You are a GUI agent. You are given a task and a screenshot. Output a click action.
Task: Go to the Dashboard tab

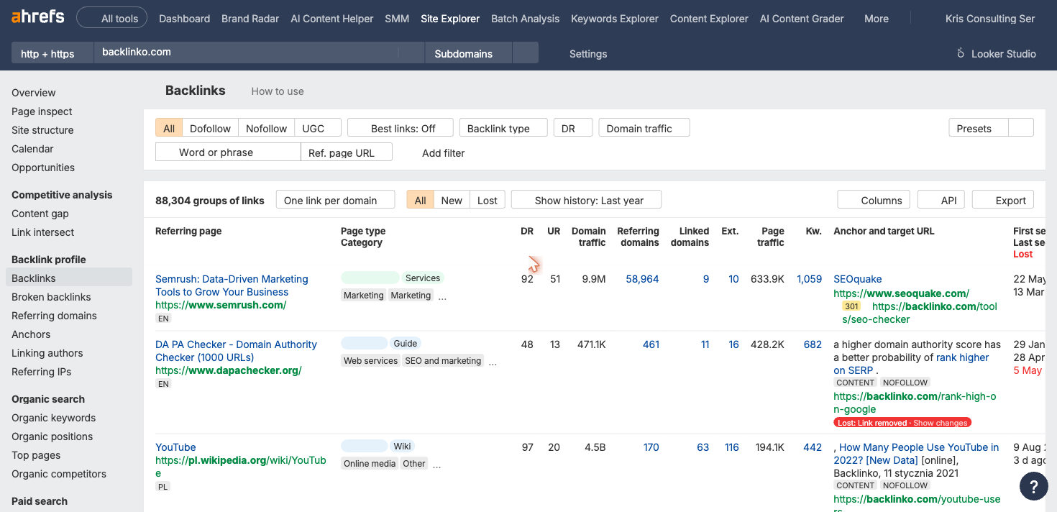coord(185,19)
